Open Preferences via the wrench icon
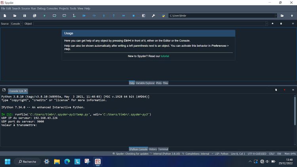The width and height of the screenshot is (297, 167). coord(153,16)
